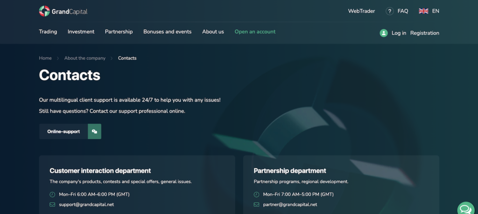Click envelope icon beside partner@grandcapital.net
Viewport: 478px width, 214px height.
tap(256, 204)
